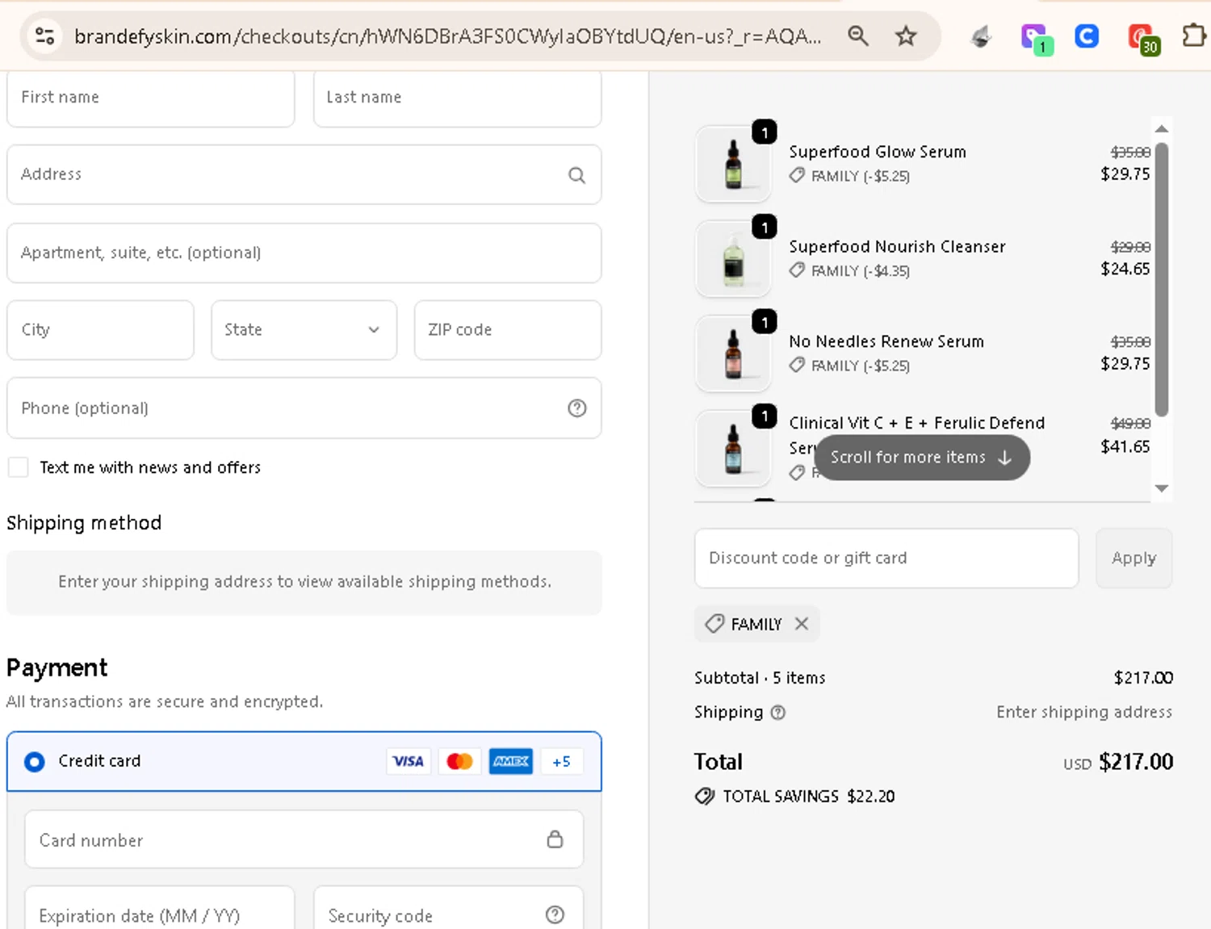1211x929 pixels.
Task: Click the $29.75 price of Glow Serum
Action: pyautogui.click(x=1125, y=174)
